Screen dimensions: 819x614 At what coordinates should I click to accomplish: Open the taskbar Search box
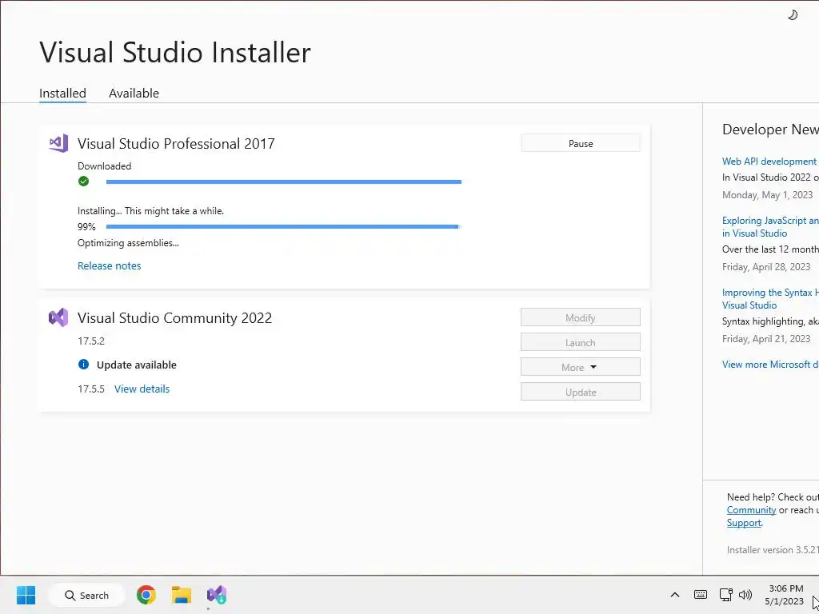coord(86,595)
